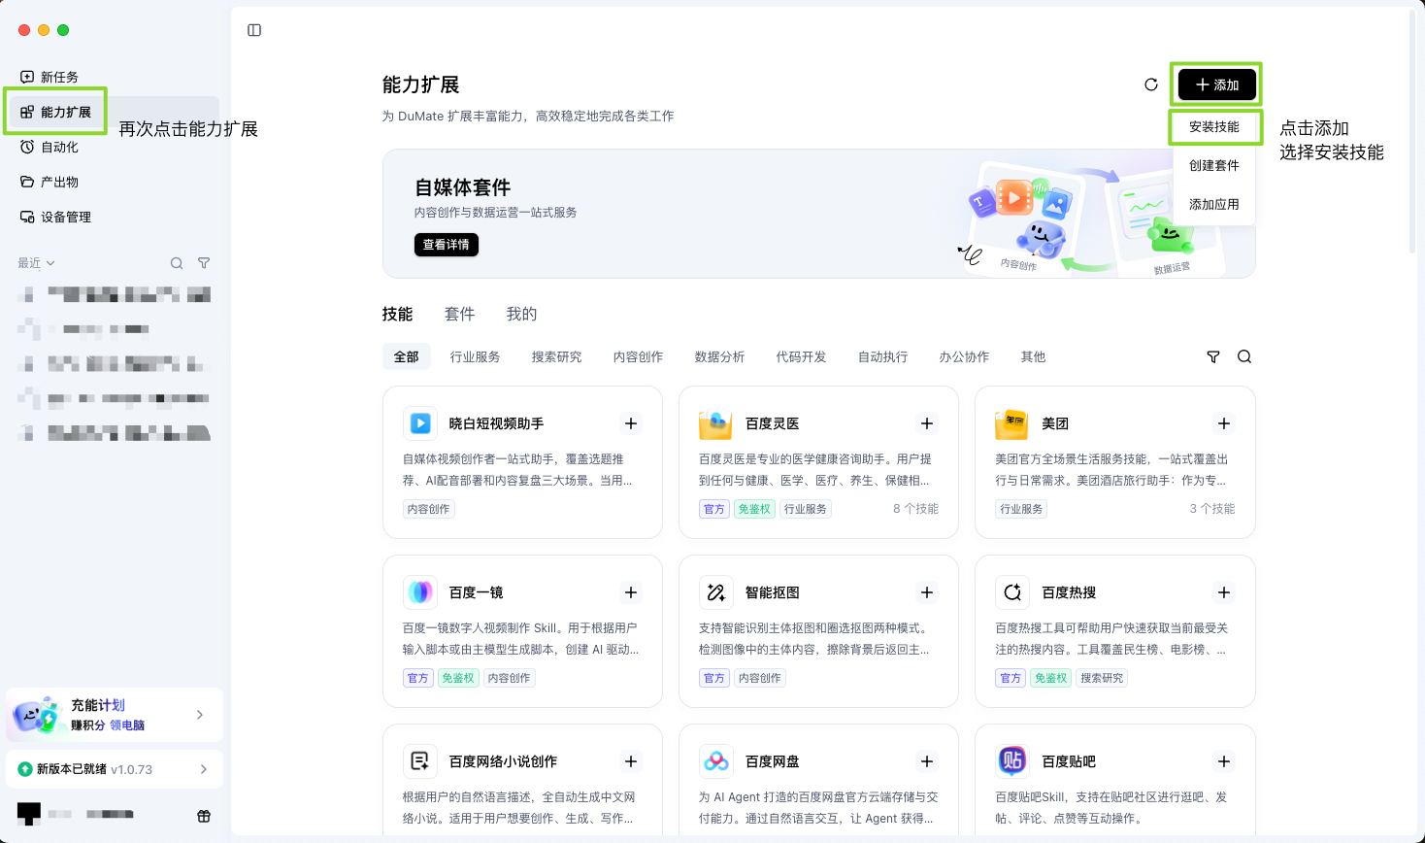Open the 新版本已就绪 update chevron
1425x843 pixels.
pos(203,769)
